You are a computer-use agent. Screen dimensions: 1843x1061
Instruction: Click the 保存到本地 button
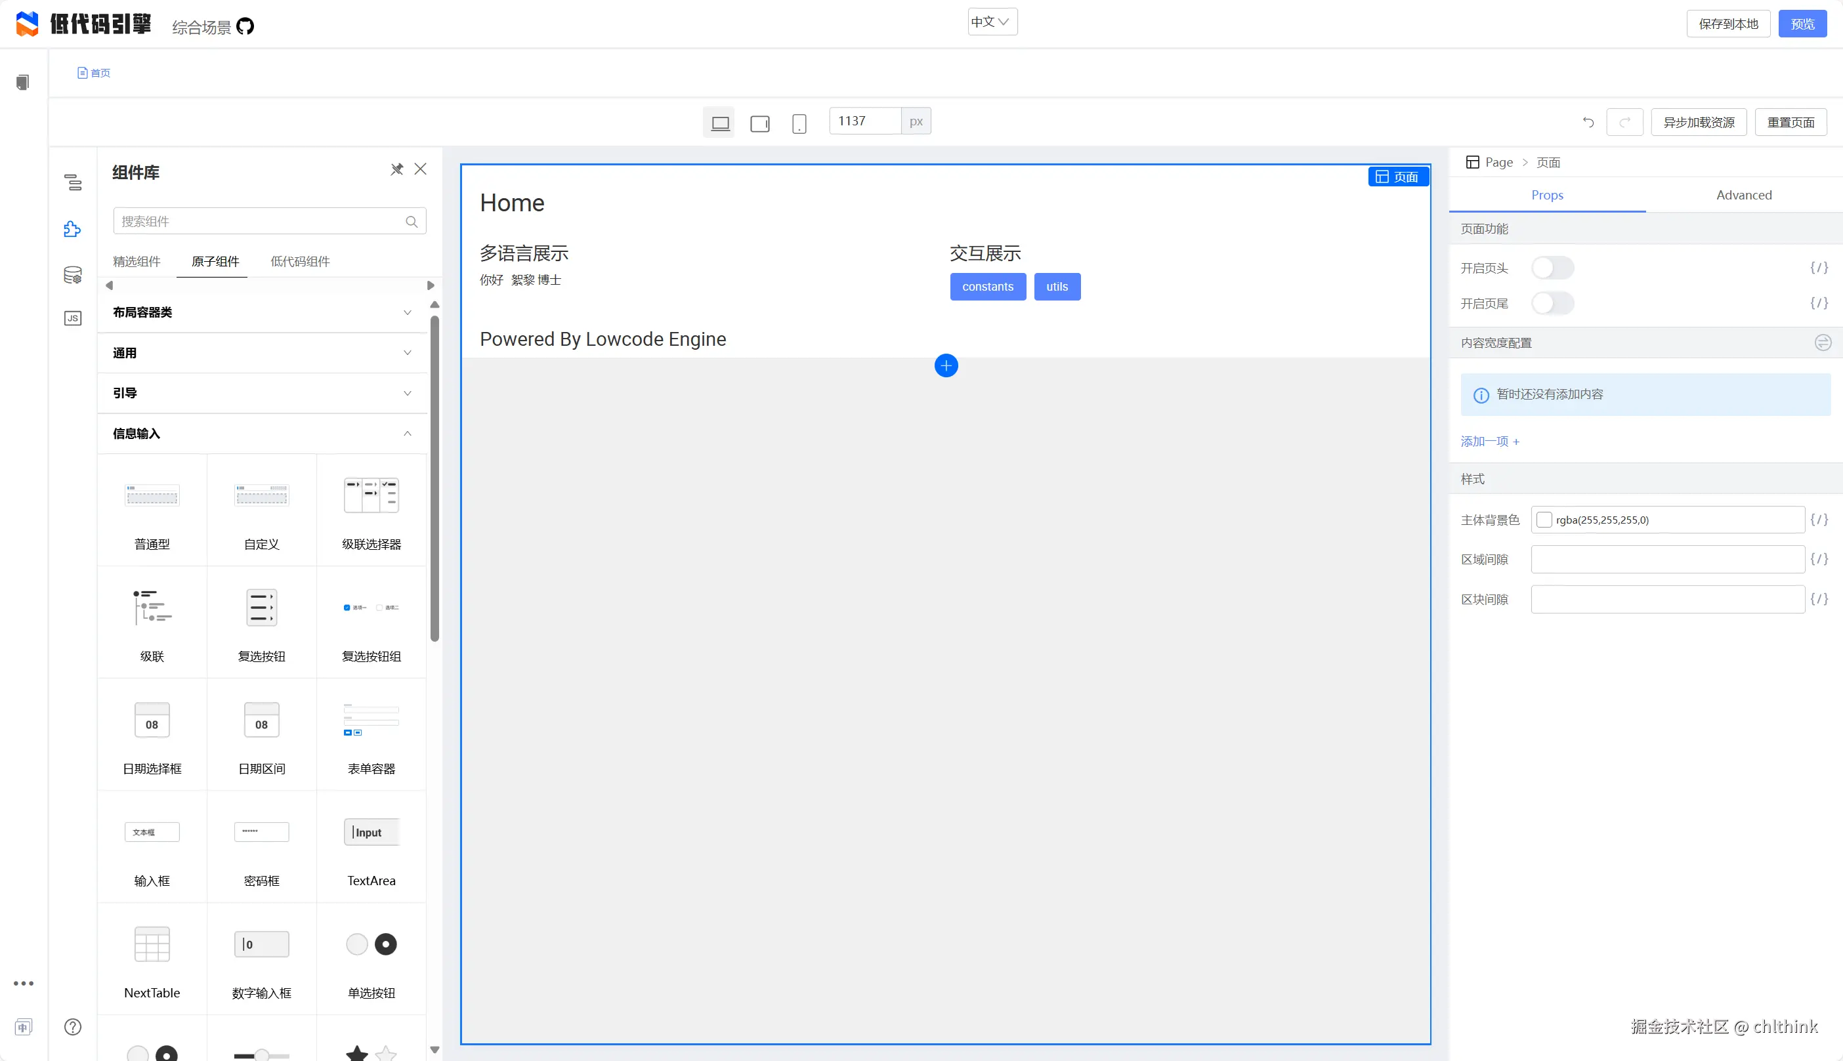click(1728, 24)
